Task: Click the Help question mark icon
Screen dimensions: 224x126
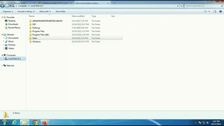Action: (220, 12)
